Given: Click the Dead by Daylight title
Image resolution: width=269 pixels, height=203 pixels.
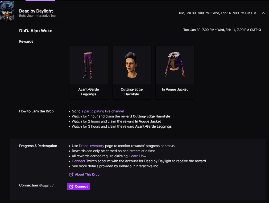Looking at the screenshot, I should (36, 11).
